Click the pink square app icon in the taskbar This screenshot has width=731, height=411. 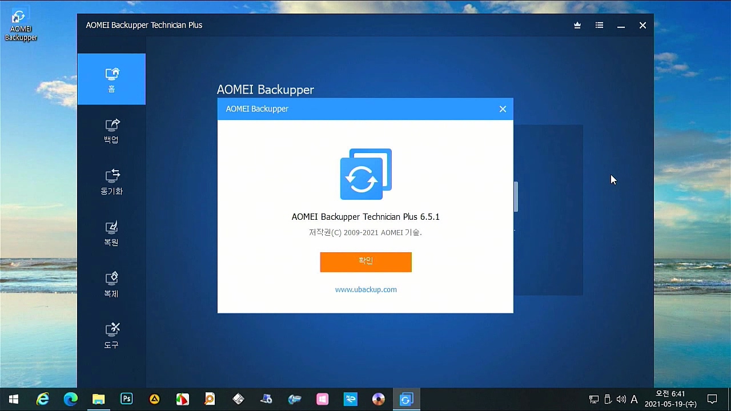click(x=322, y=399)
